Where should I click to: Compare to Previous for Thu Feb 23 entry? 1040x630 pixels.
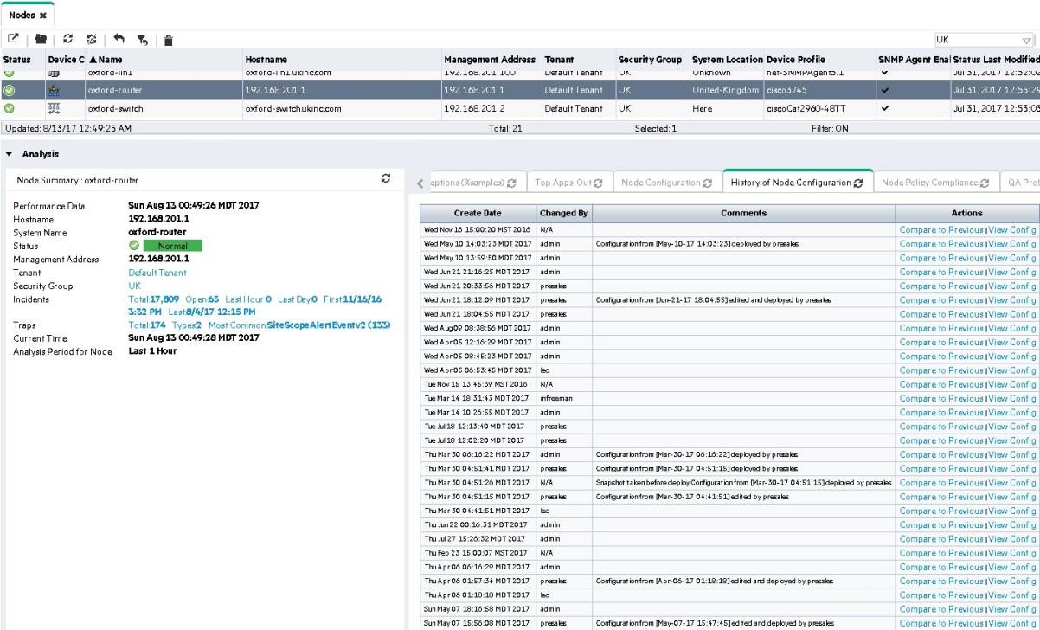[941, 553]
